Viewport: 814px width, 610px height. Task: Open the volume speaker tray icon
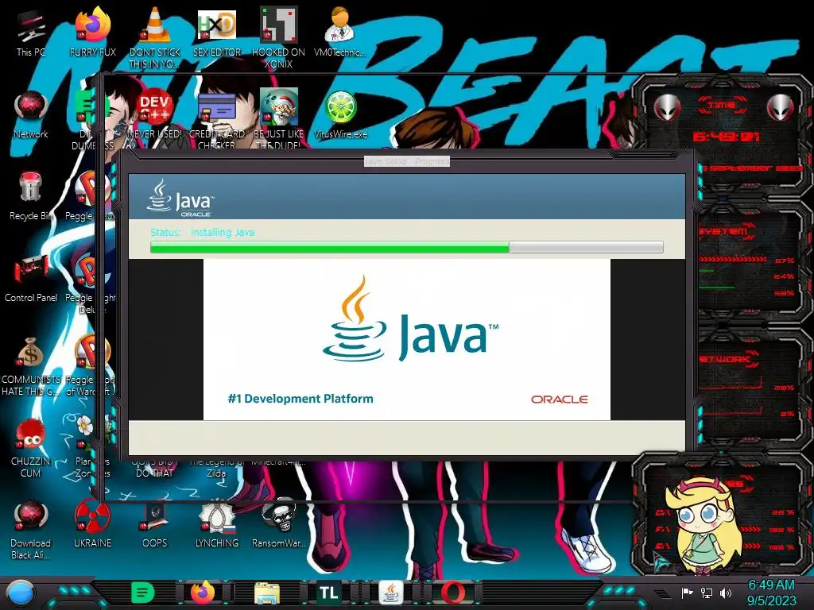pos(726,593)
